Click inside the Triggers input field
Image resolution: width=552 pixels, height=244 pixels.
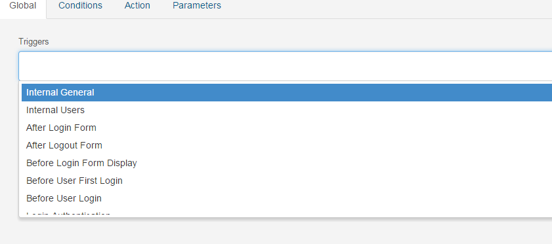(x=285, y=66)
